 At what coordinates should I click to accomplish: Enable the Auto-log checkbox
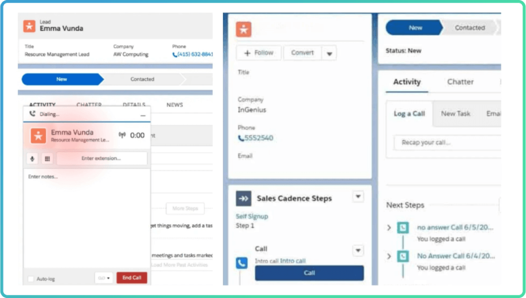tap(31, 279)
